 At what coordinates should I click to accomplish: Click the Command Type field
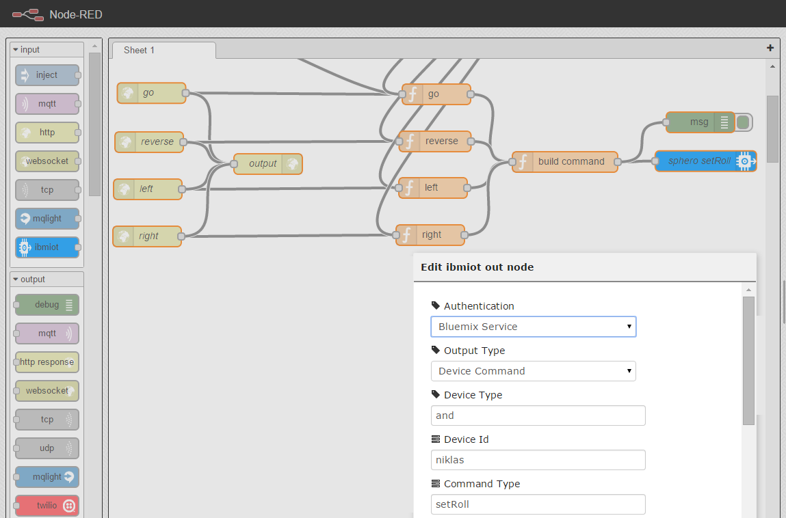[x=538, y=504]
